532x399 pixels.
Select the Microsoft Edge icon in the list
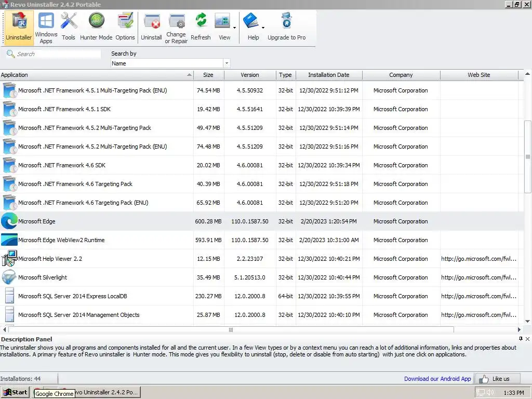point(9,221)
